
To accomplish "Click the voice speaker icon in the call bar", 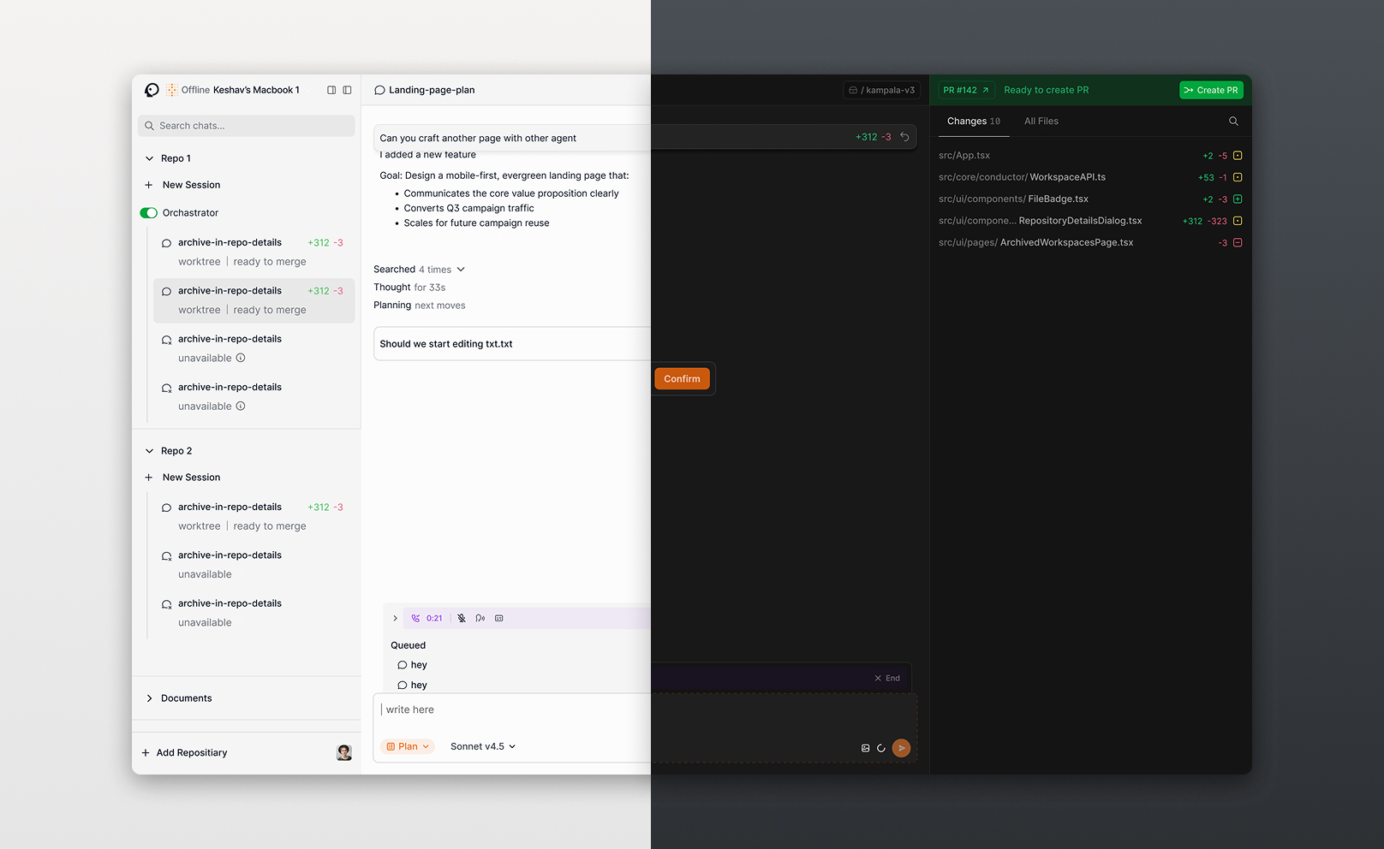I will (480, 618).
